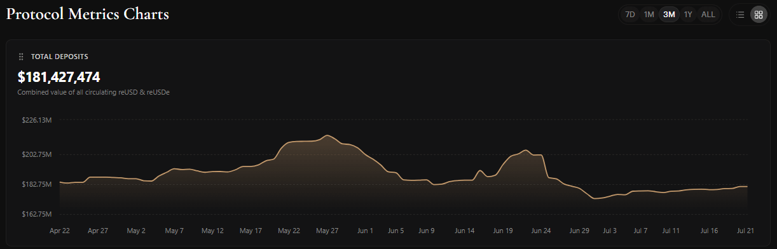The height and width of the screenshot is (249, 777).
Task: Click the May 7 x-axis date
Action: tap(174, 231)
